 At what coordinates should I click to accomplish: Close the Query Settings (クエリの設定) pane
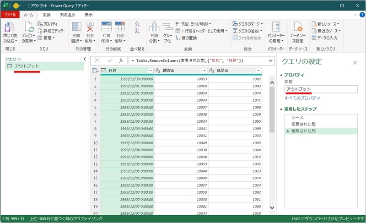pos(355,63)
